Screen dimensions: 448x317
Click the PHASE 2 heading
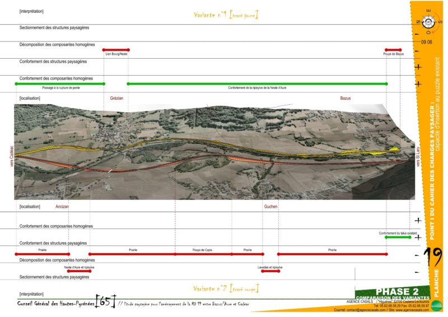tap(397, 292)
